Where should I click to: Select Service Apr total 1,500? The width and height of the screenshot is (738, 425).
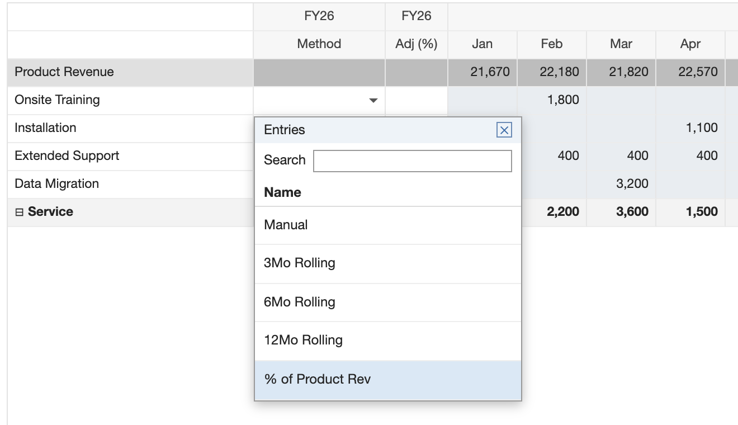click(690, 212)
